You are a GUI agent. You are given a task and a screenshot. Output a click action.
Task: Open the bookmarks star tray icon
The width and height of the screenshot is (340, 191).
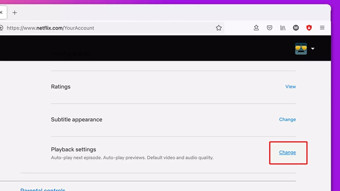(x=256, y=28)
